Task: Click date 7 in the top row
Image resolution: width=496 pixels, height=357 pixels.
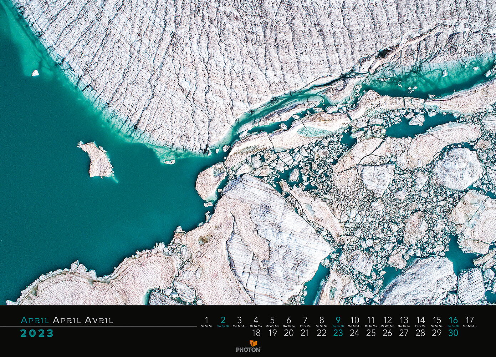Action: pos(305,320)
